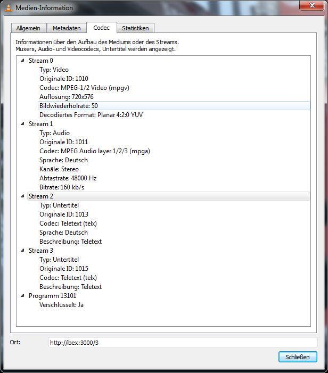Switch to the Allgemein tab
Viewport: 328px width, 373px height.
(x=28, y=28)
